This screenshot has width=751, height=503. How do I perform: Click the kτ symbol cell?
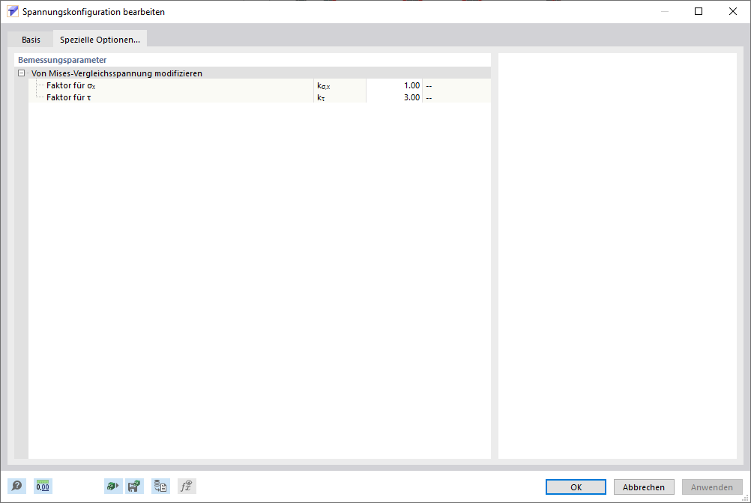pos(340,97)
